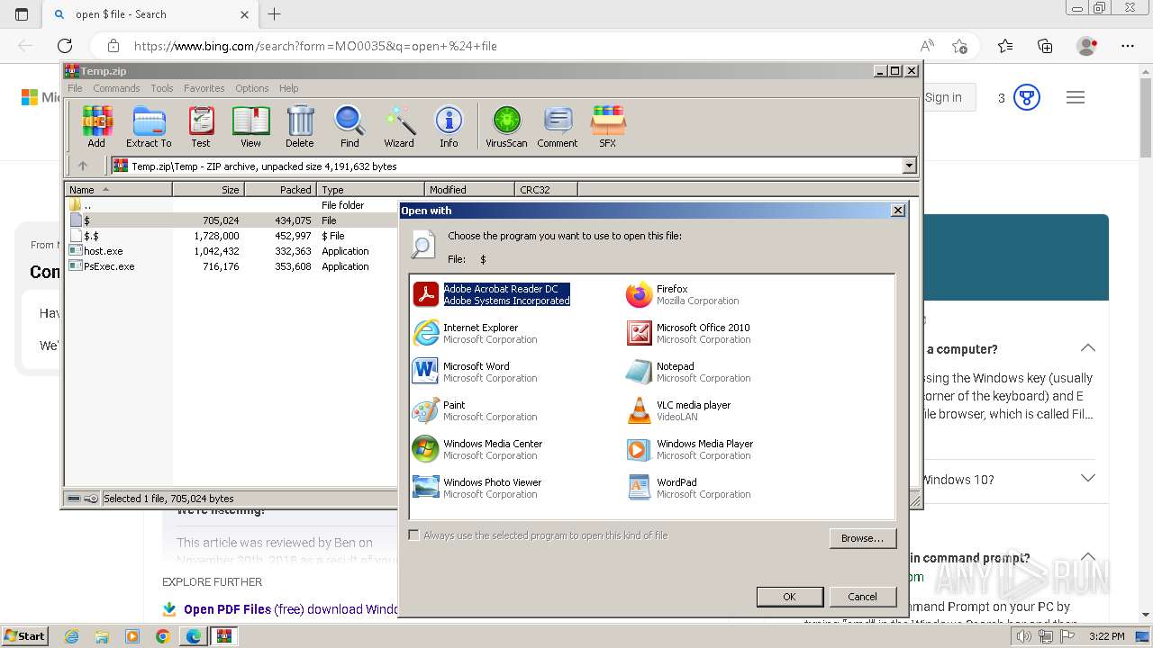Viewport: 1153px width, 648px height.
Task: Open the Tools menu in WinRAR
Action: [162, 88]
